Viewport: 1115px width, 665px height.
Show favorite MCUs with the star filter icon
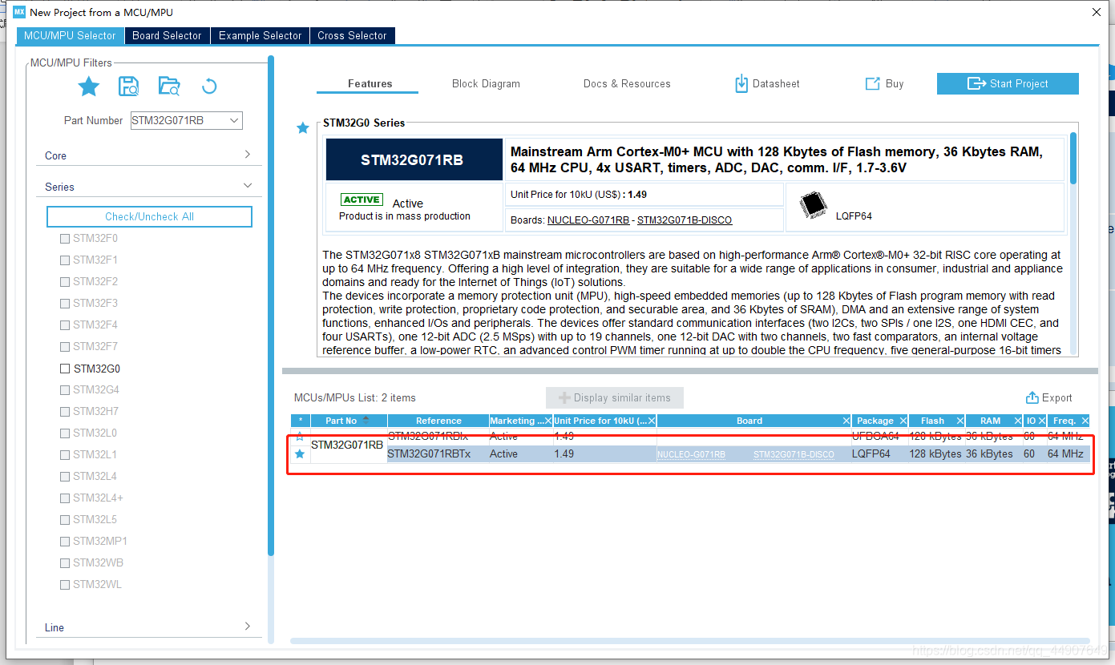tap(89, 87)
